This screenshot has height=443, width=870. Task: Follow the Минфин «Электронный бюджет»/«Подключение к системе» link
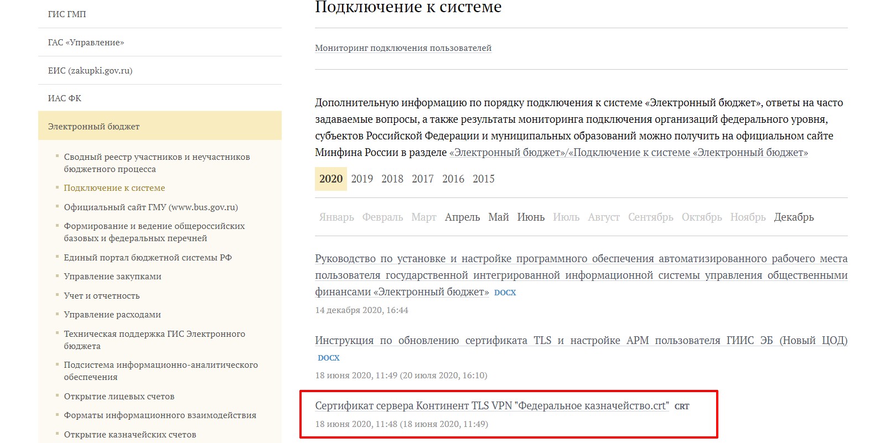tap(629, 152)
